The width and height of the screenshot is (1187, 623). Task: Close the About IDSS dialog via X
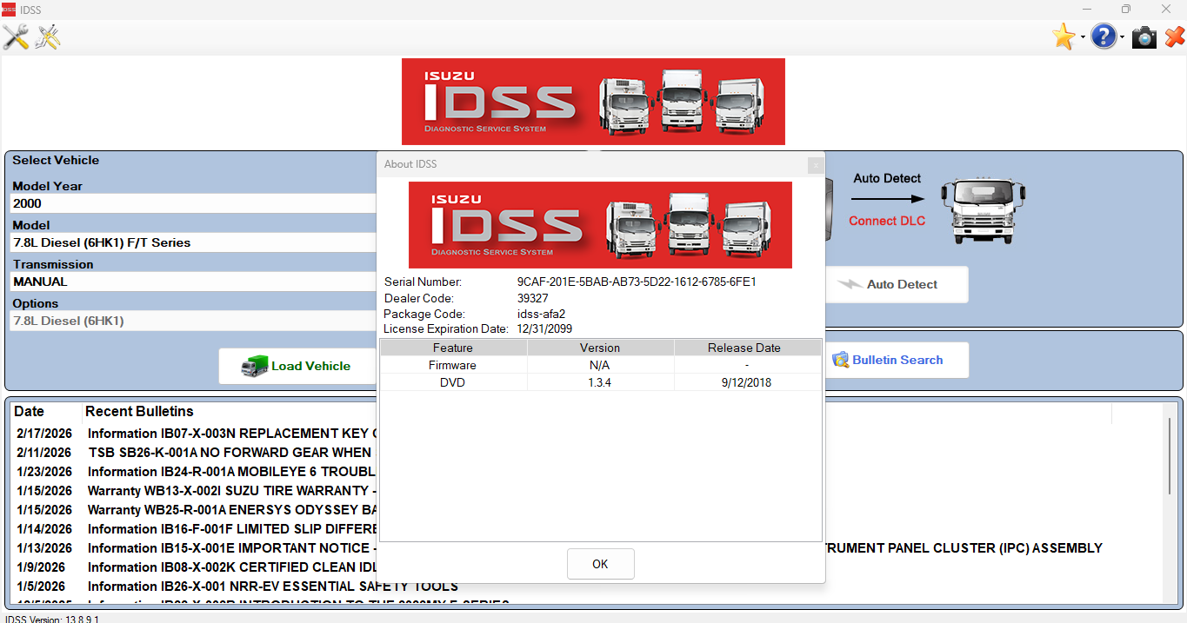tap(815, 164)
